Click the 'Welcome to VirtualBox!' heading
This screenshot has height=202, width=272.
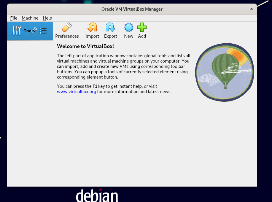(85, 46)
